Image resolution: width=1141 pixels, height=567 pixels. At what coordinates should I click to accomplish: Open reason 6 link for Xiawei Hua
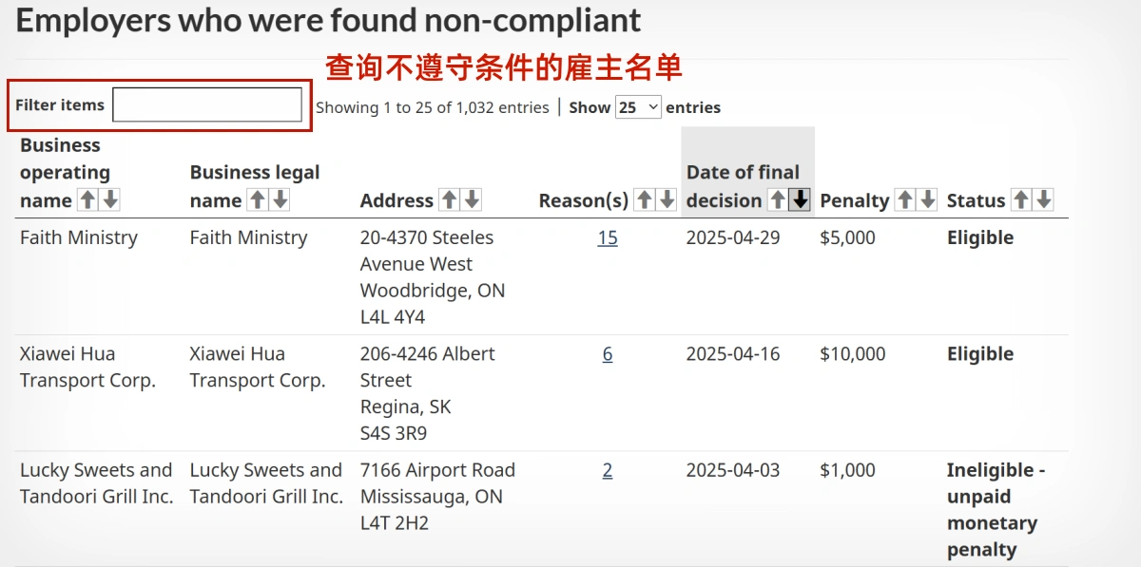pos(608,353)
